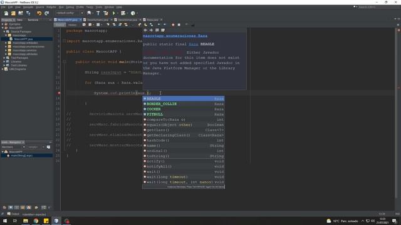Choose compareTo(Raza o) completion
Viewport: 401px width, 225px height.
point(184,119)
